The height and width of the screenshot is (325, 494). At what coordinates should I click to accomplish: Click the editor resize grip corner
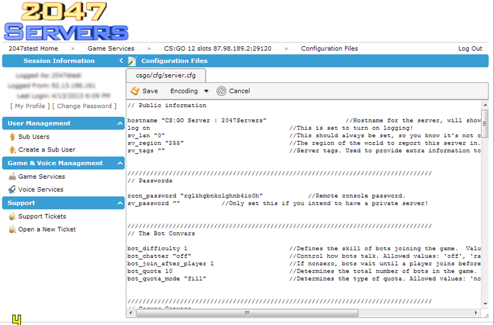click(487, 315)
